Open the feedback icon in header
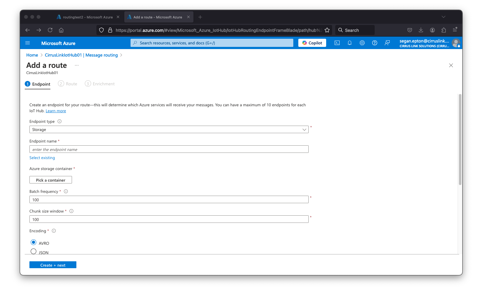 point(387,43)
